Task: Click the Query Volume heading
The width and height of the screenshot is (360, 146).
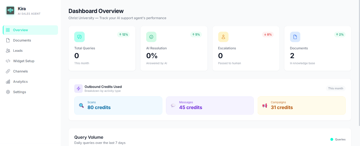Action: [x=89, y=137]
